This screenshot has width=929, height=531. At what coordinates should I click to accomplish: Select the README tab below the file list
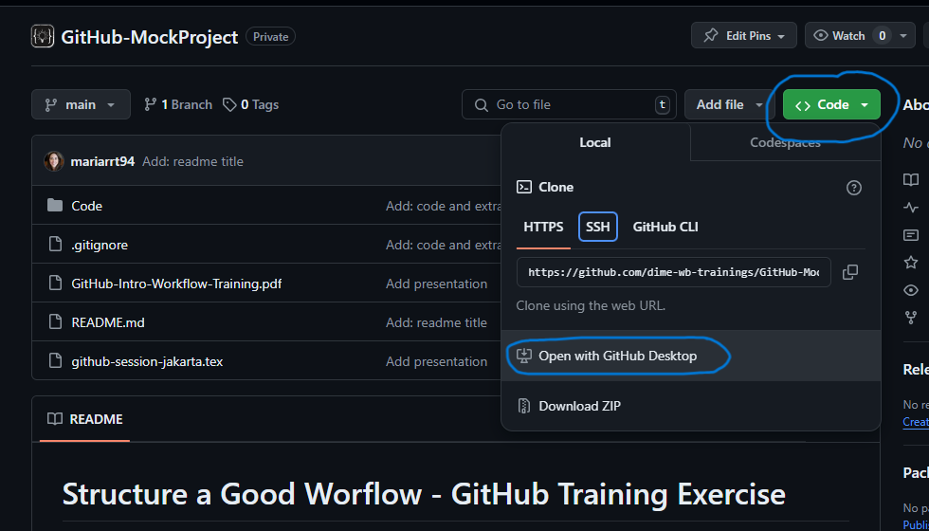point(84,419)
